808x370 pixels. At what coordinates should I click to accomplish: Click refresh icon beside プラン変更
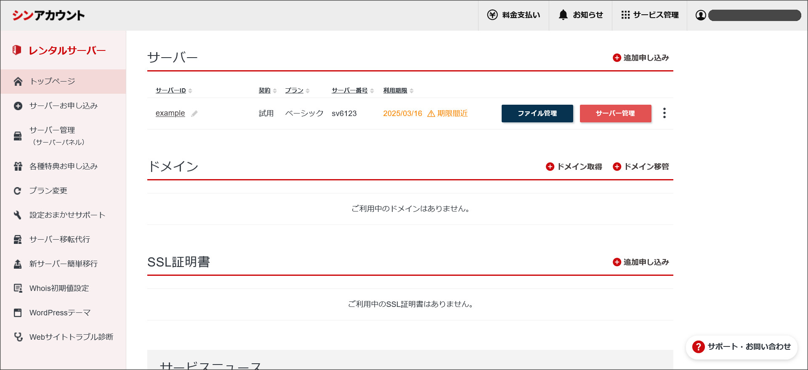click(x=18, y=191)
